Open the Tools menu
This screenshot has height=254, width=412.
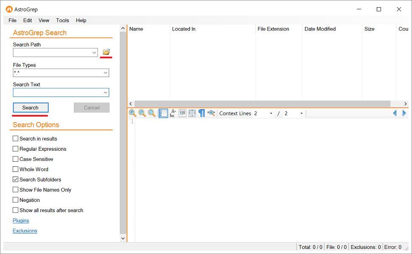(x=62, y=20)
